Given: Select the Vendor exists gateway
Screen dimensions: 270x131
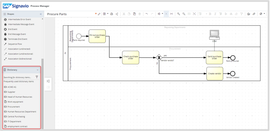Looking at the screenshot, I should point(159,58).
